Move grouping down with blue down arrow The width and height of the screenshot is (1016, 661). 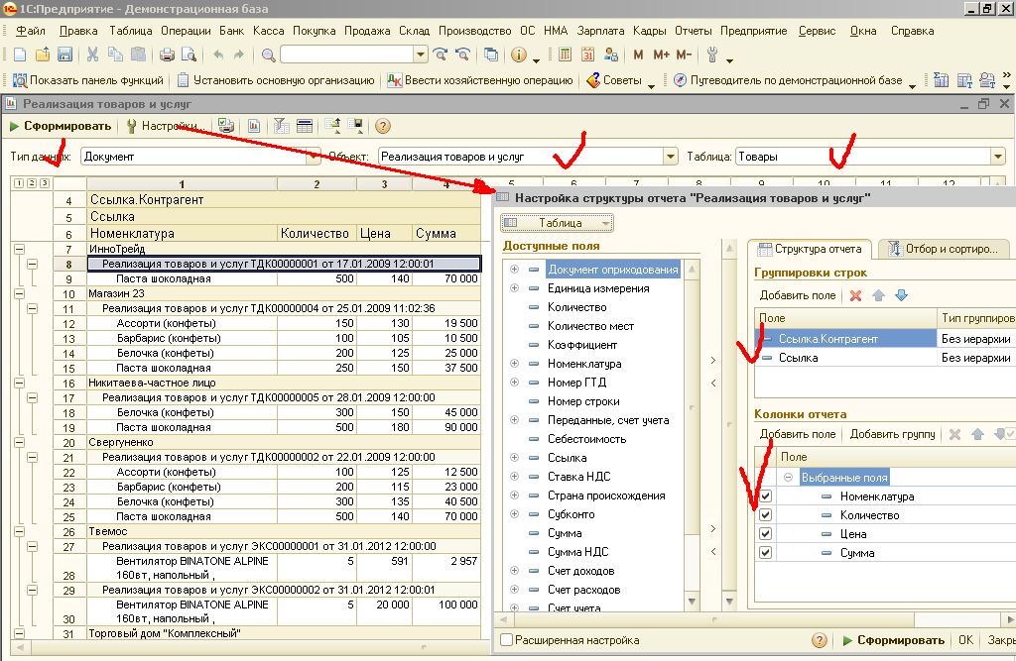tap(901, 295)
